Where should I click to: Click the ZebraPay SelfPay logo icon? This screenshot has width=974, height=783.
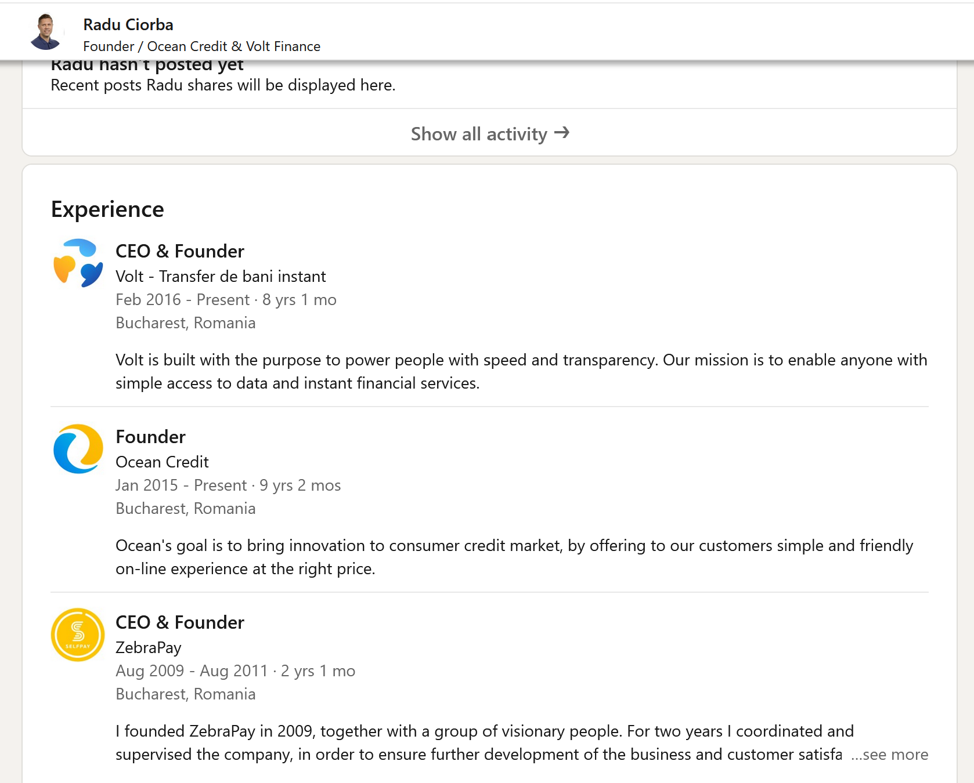click(x=78, y=635)
